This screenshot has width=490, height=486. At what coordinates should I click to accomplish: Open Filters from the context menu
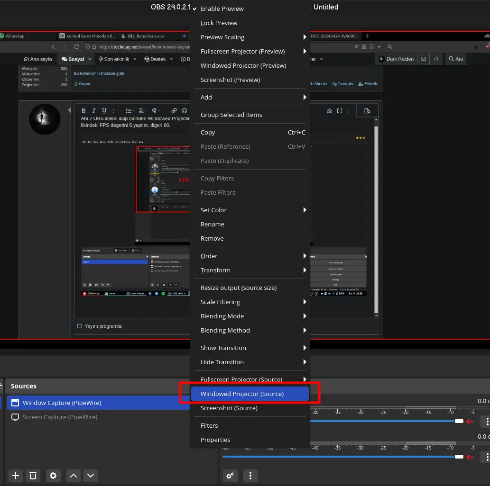pyautogui.click(x=250, y=426)
